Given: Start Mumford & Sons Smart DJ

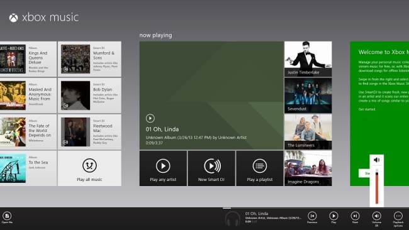Looking at the screenshot, I should [89, 59].
